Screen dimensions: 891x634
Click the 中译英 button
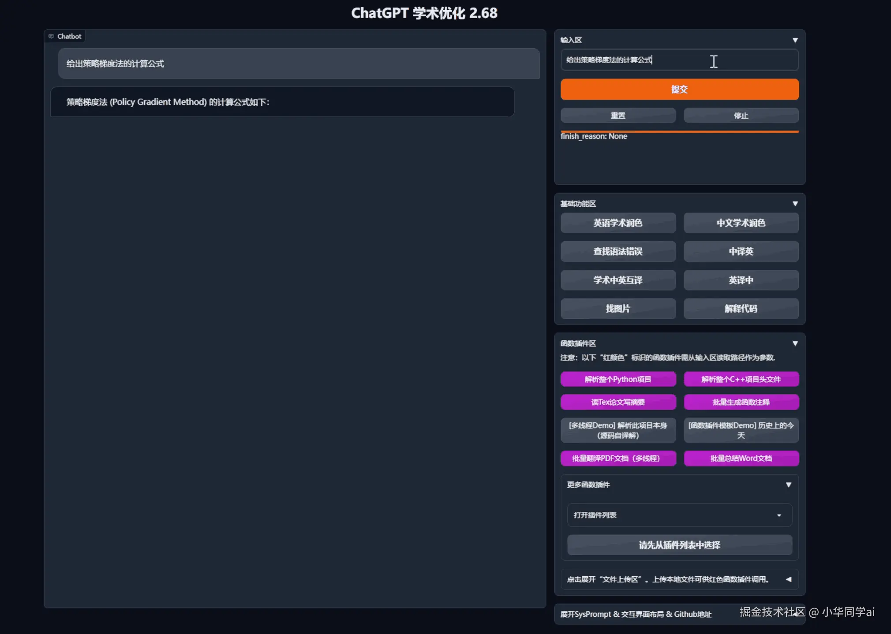[741, 251]
